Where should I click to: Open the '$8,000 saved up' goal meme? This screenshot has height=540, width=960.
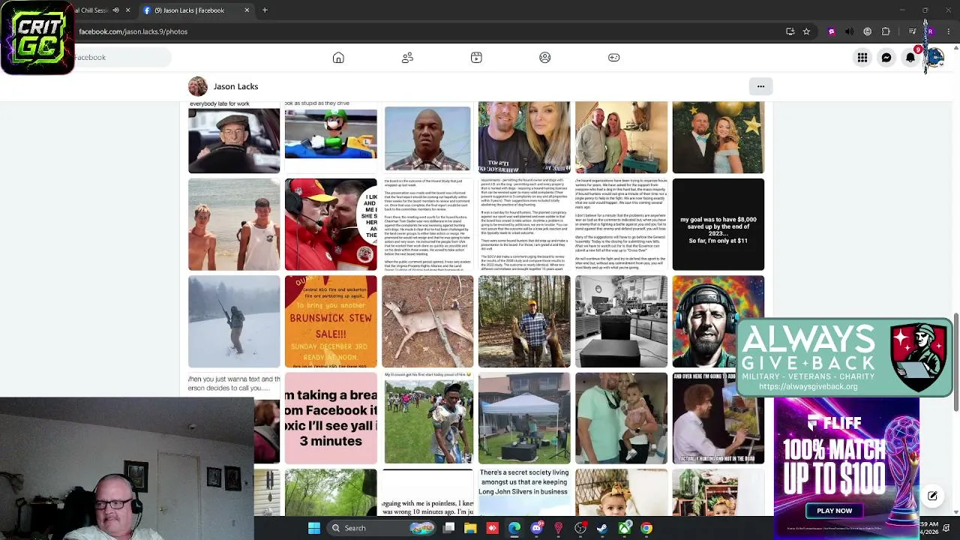[x=718, y=224]
